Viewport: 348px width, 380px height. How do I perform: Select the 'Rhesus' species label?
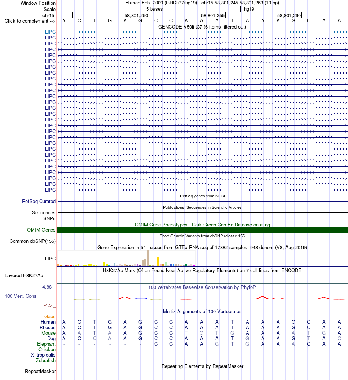48,328
